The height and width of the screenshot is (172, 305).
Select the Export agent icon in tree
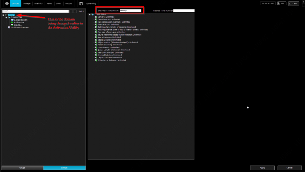click(12, 20)
